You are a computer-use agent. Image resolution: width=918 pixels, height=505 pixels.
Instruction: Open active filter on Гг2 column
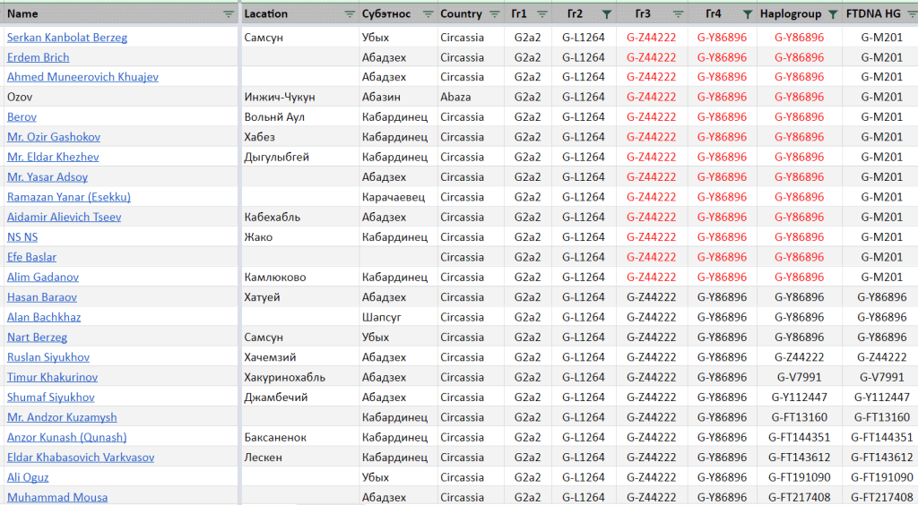point(607,14)
